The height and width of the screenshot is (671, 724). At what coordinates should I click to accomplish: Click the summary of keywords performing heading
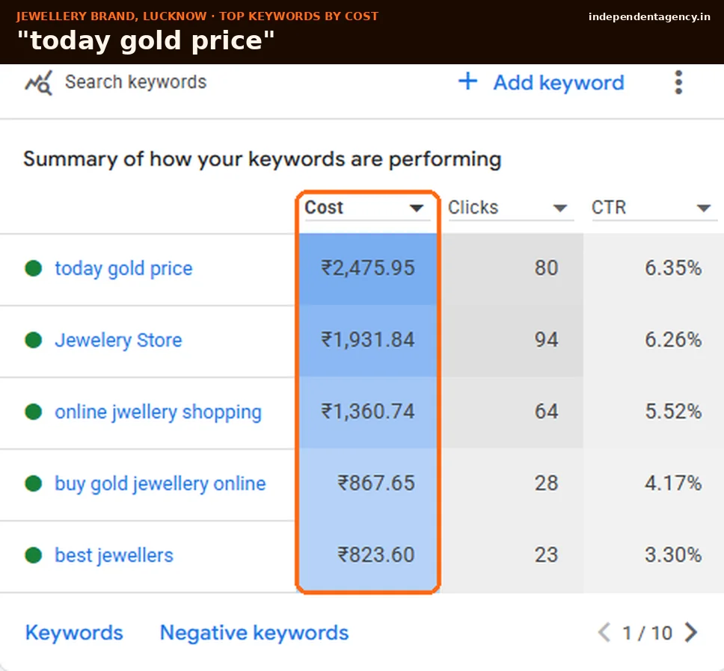(x=263, y=160)
